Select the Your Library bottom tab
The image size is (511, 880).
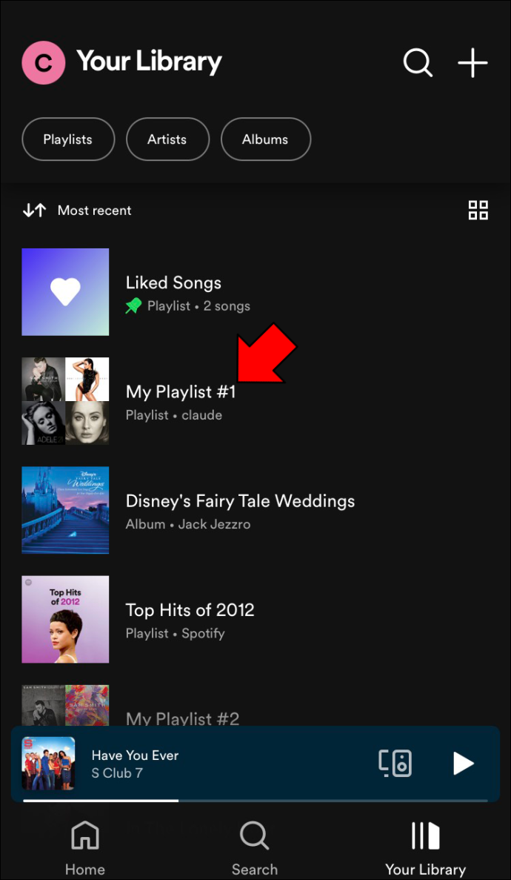click(x=425, y=848)
